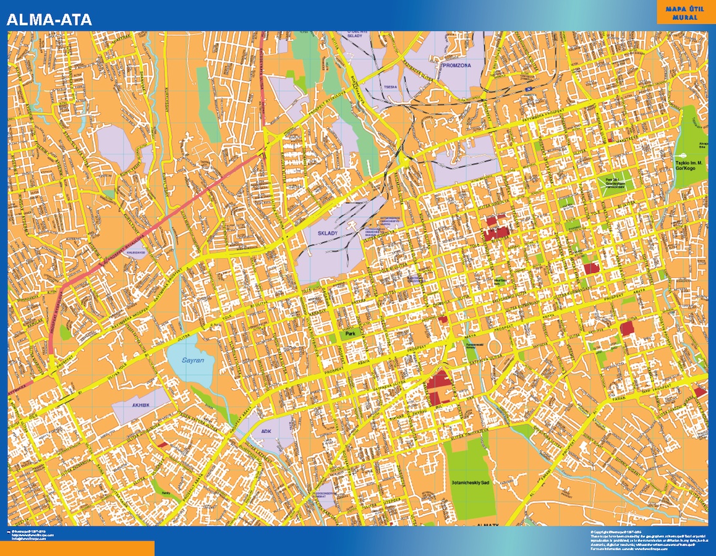
Task: Click the green Park label
Action: coord(350,334)
